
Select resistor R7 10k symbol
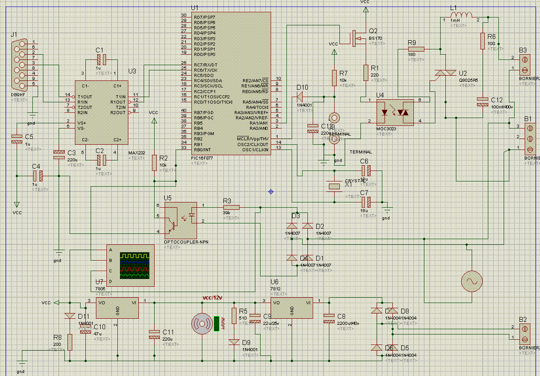[334, 77]
